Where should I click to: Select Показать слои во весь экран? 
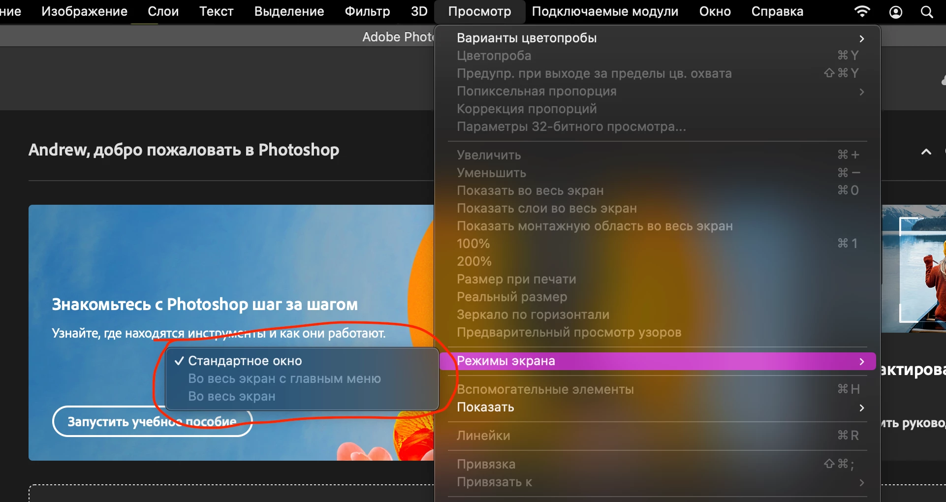[x=657, y=208]
